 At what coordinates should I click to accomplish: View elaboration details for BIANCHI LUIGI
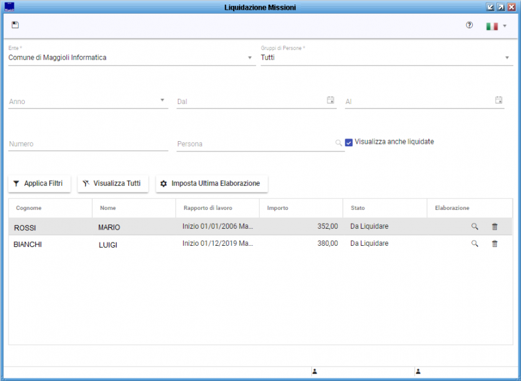coord(475,243)
